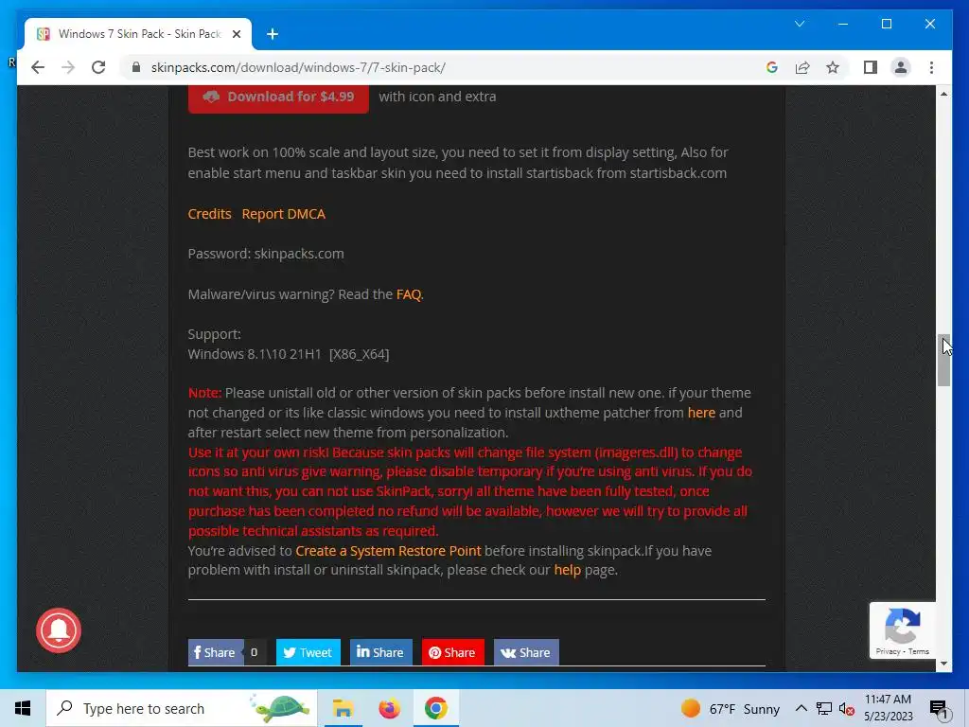Click the red 'Note:' label
Screen dimensions: 969x727
pos(204,393)
